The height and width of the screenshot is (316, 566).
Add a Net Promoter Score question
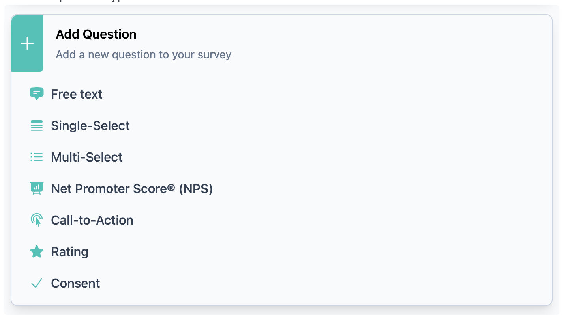pyautogui.click(x=131, y=188)
